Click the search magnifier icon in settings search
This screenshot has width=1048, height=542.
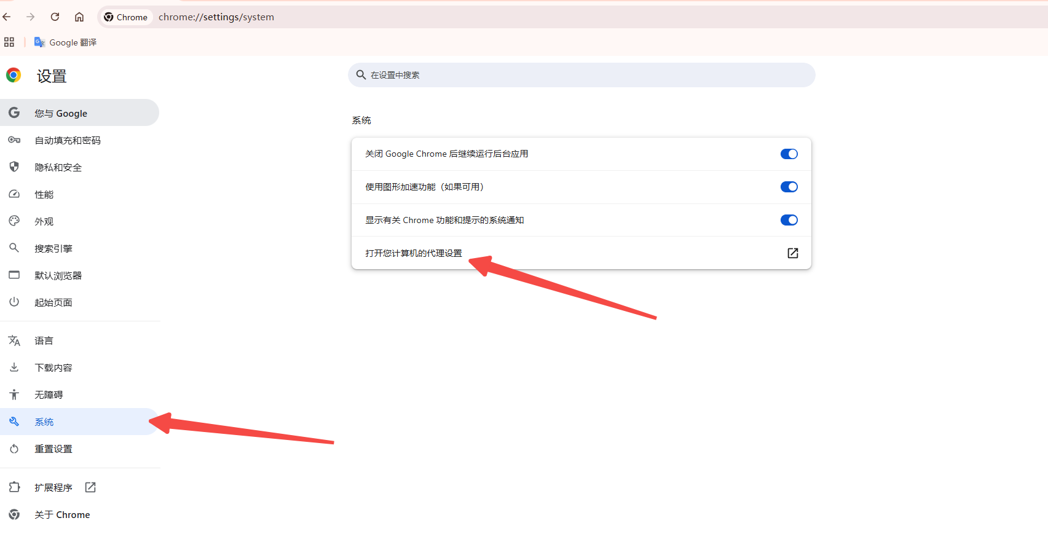click(361, 75)
